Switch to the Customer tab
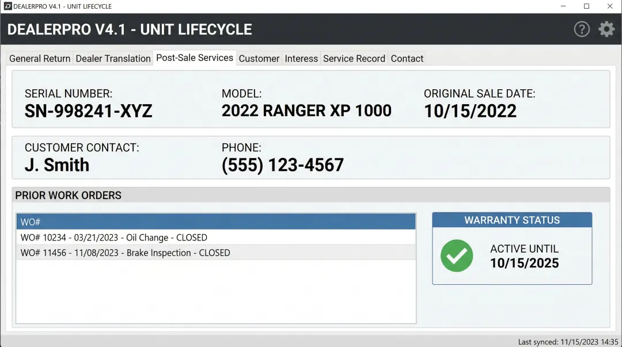The width and height of the screenshot is (622, 347). tap(259, 58)
